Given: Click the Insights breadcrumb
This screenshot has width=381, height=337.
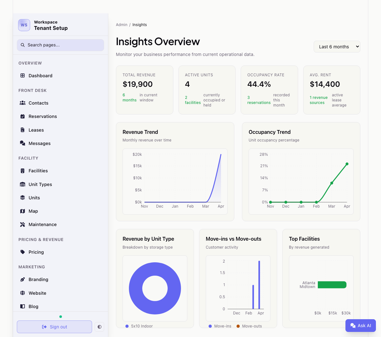Looking at the screenshot, I should coord(140,25).
